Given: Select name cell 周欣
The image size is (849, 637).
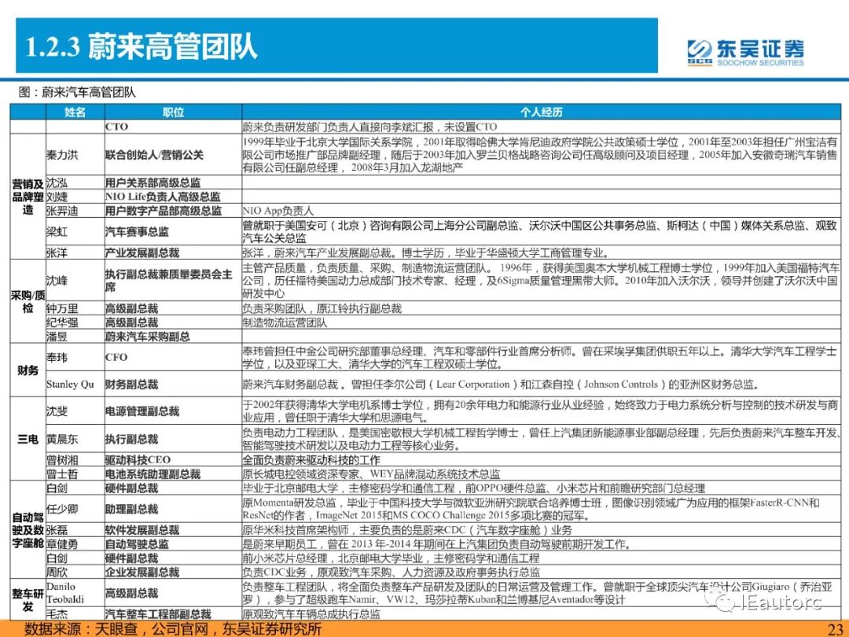Looking at the screenshot, I should coord(75,572).
